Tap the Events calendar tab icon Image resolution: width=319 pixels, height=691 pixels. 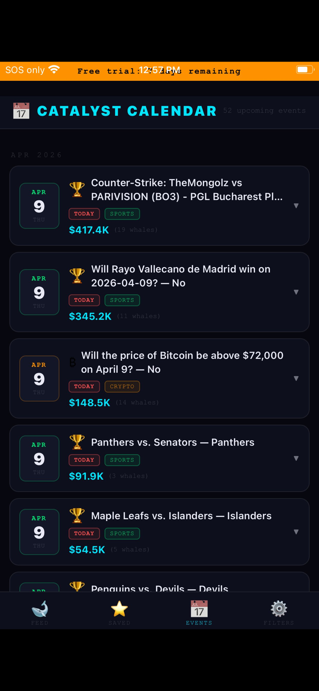[199, 609]
